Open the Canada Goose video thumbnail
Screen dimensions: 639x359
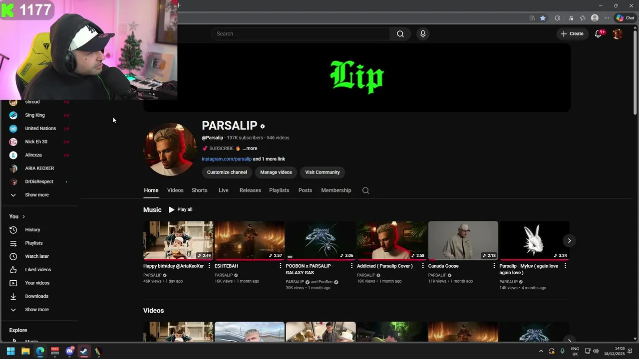tap(463, 241)
